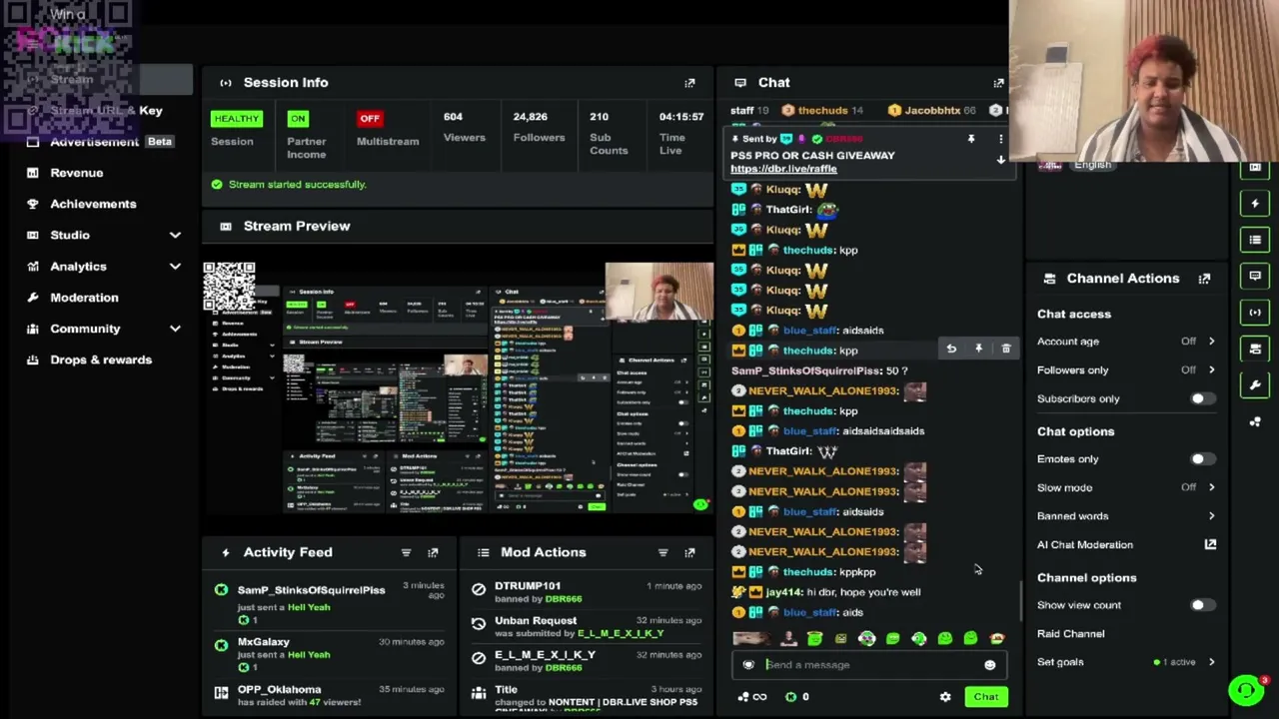Viewport: 1279px width, 719px height.
Task: Open the emoji picker in message box
Action: click(989, 665)
